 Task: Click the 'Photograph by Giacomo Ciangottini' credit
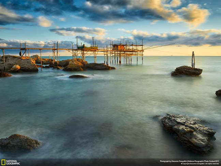pos(173,161)
